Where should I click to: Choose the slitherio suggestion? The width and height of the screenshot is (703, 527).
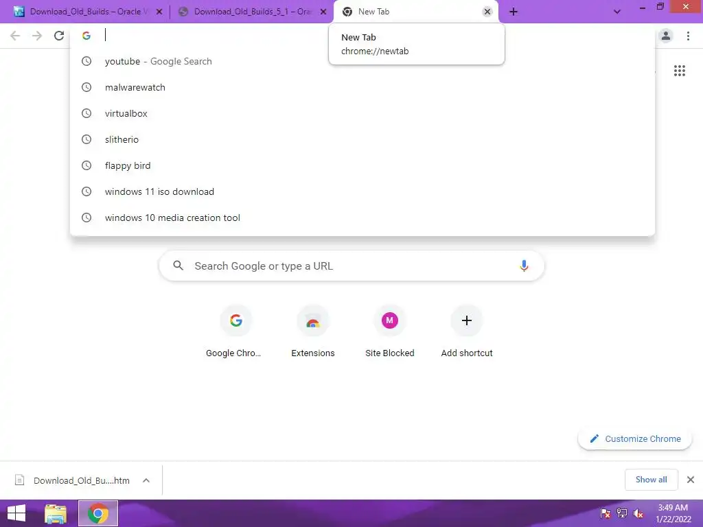click(362, 139)
